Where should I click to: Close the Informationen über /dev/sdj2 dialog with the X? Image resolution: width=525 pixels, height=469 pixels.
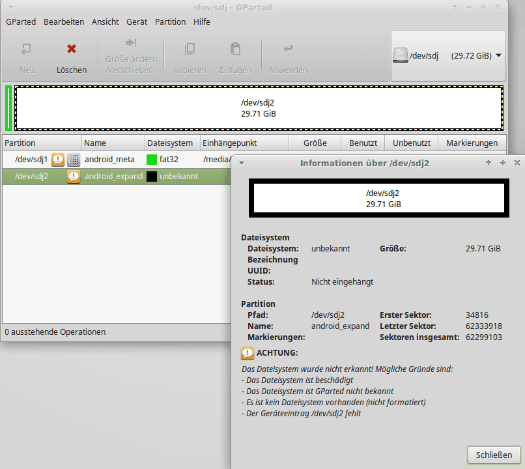pos(517,163)
